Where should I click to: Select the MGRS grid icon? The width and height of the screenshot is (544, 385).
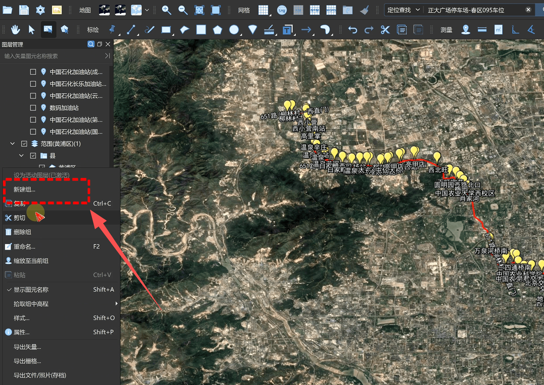[331, 10]
